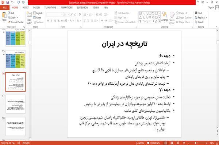The image size is (219, 145).
Task: Open the Layout dropdown
Action: [39, 13]
